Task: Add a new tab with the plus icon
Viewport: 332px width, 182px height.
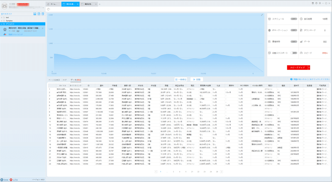Action: coord(100,4)
